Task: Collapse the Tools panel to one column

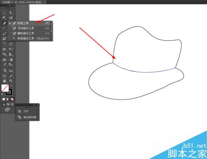Action: (x=10, y=5)
